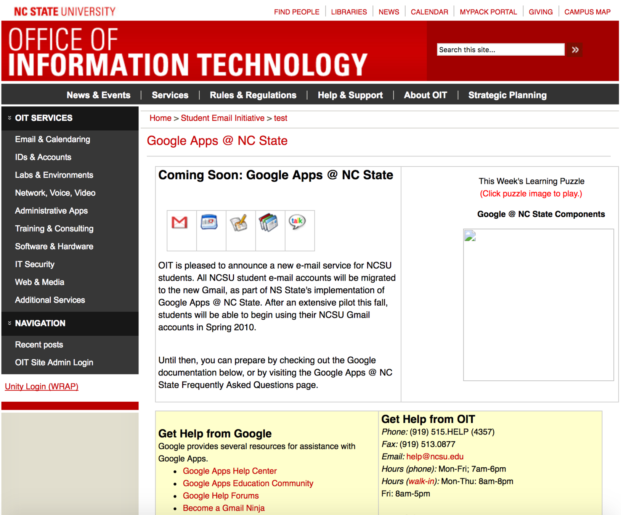Click Google @ NC State Components title
This screenshot has height=515, width=621.
pyautogui.click(x=541, y=214)
